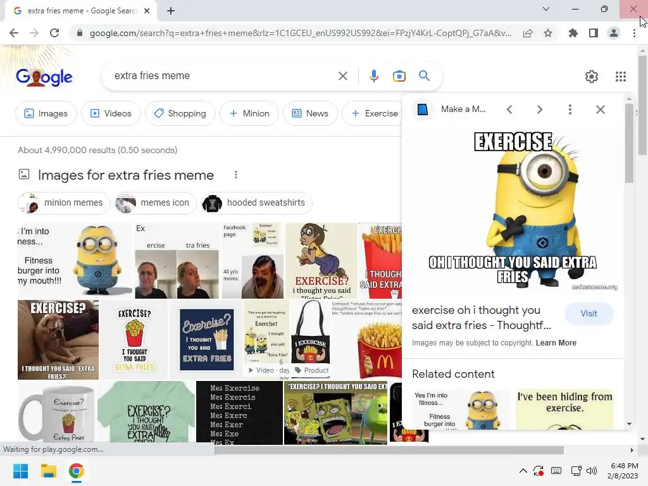Show the next image in preview panel
648x486 pixels.
(x=540, y=109)
